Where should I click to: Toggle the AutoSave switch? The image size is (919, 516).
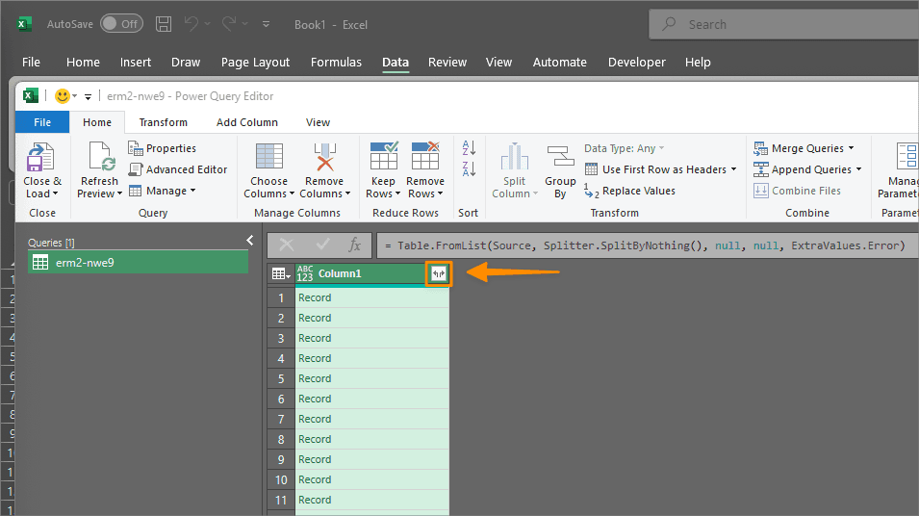coord(121,24)
